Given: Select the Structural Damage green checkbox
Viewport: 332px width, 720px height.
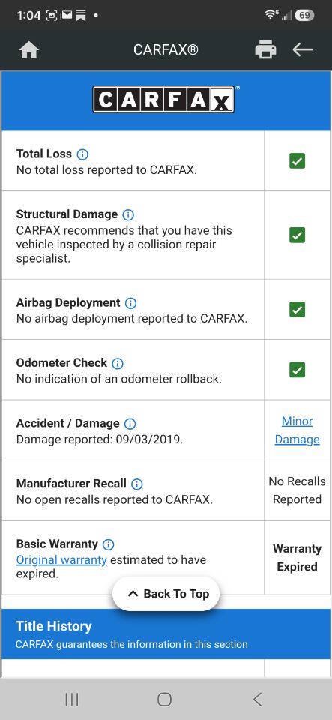Looking at the screenshot, I should pos(297,235).
